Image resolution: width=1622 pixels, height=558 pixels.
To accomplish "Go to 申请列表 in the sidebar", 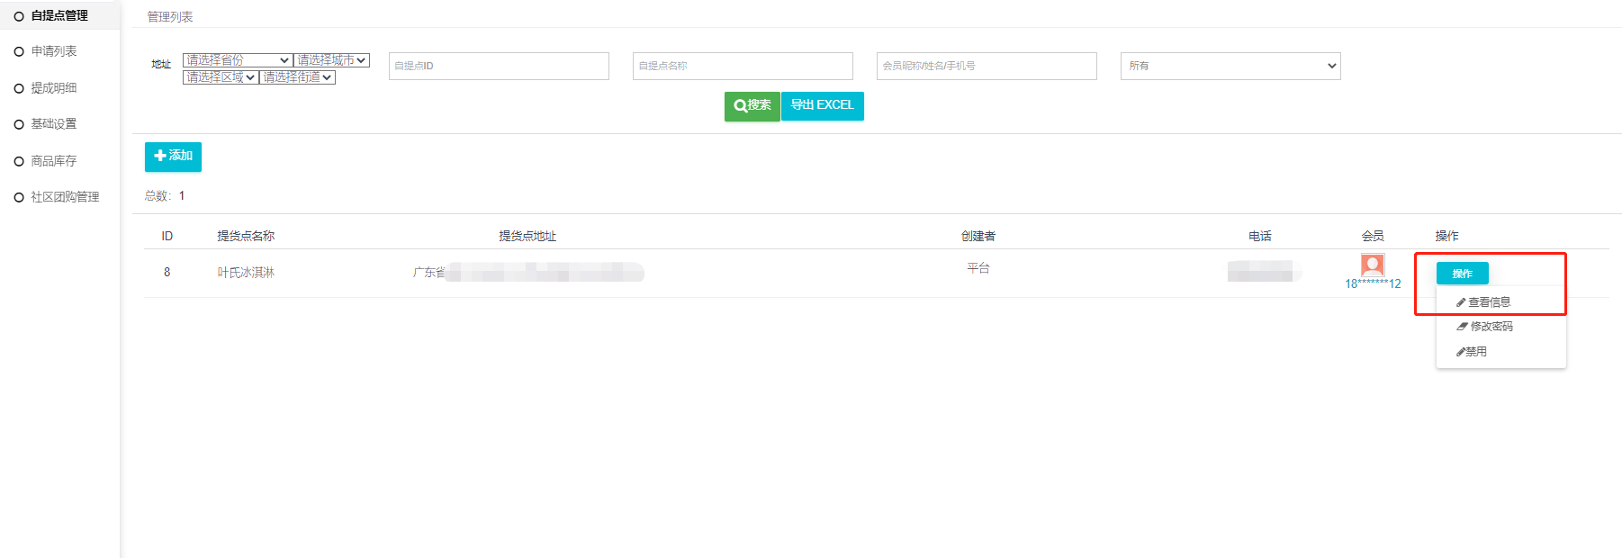I will click(53, 51).
